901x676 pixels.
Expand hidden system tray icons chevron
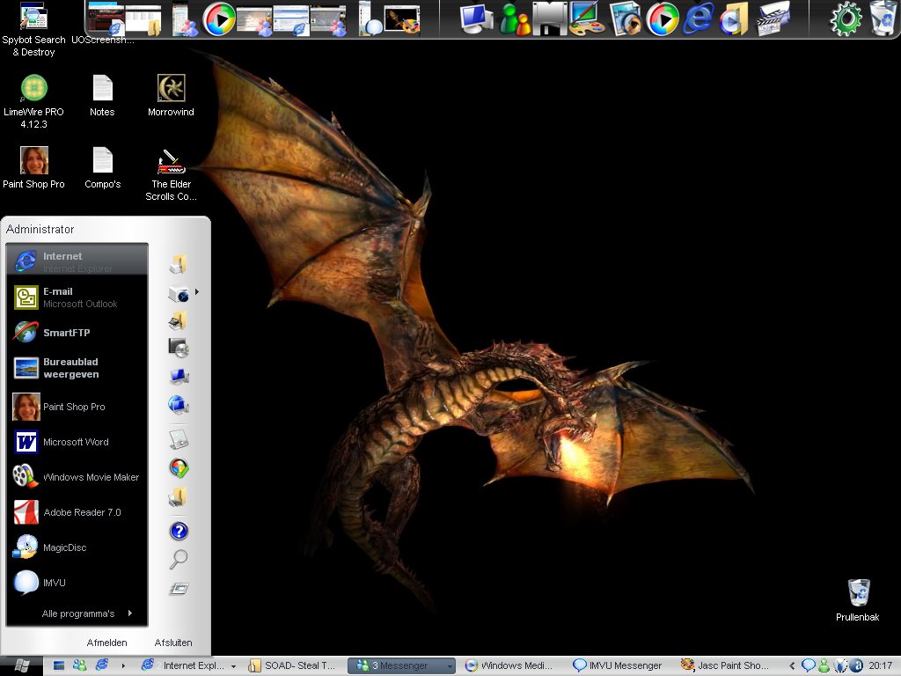[793, 665]
